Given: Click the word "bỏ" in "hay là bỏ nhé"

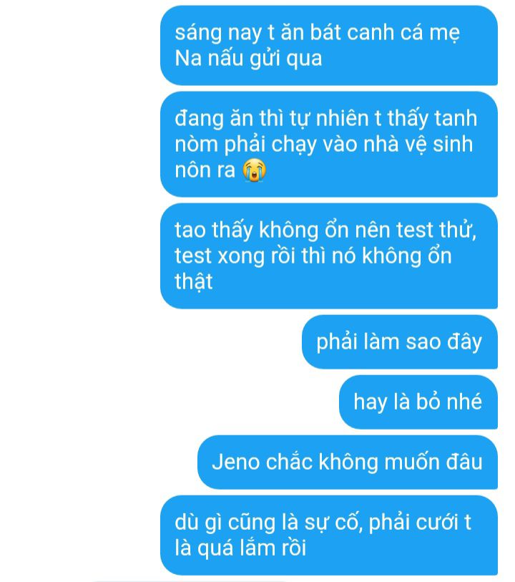Looking at the screenshot, I should click(429, 402).
